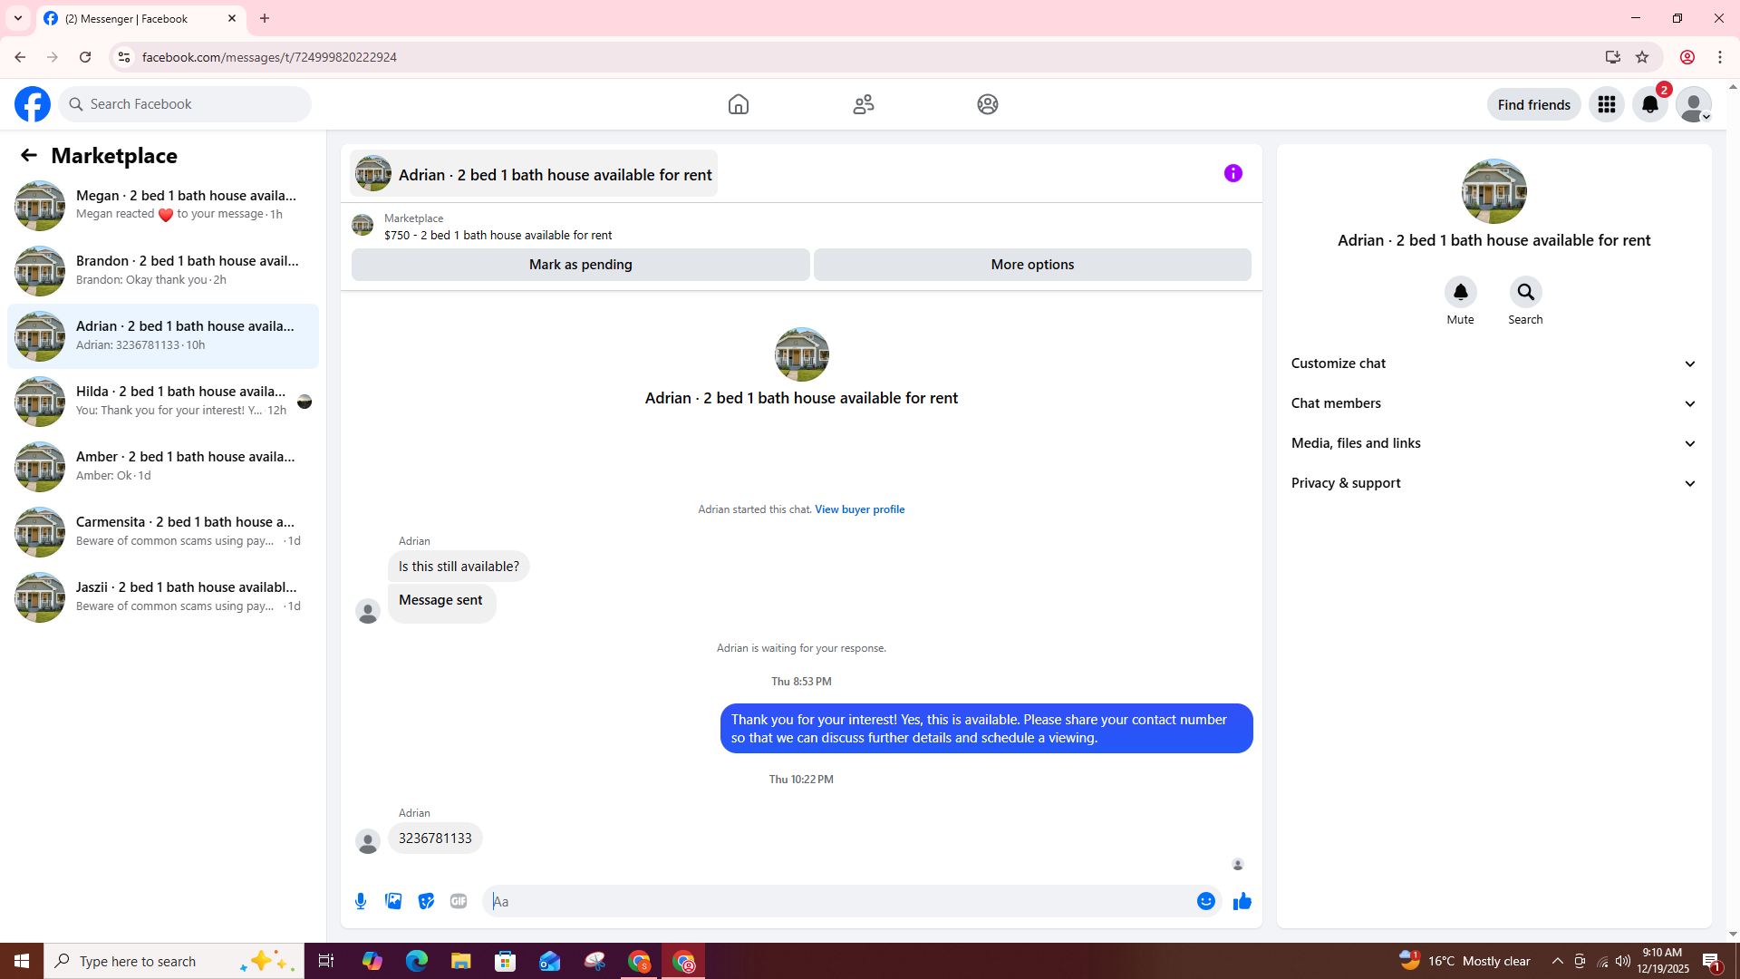The width and height of the screenshot is (1740, 979).
Task: Open the sticker picker icon
Action: (x=426, y=901)
